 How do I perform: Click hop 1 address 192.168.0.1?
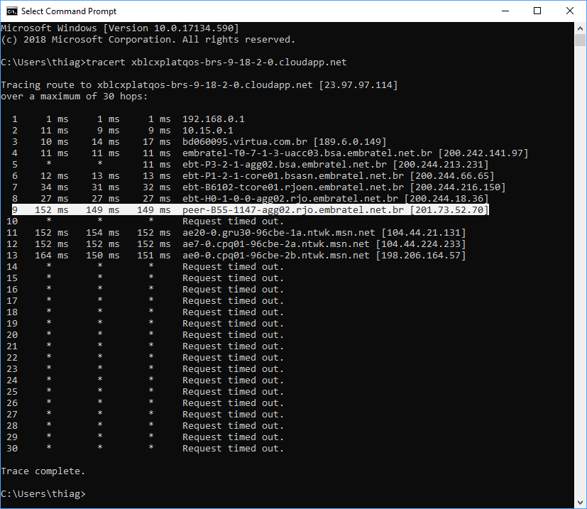(214, 119)
